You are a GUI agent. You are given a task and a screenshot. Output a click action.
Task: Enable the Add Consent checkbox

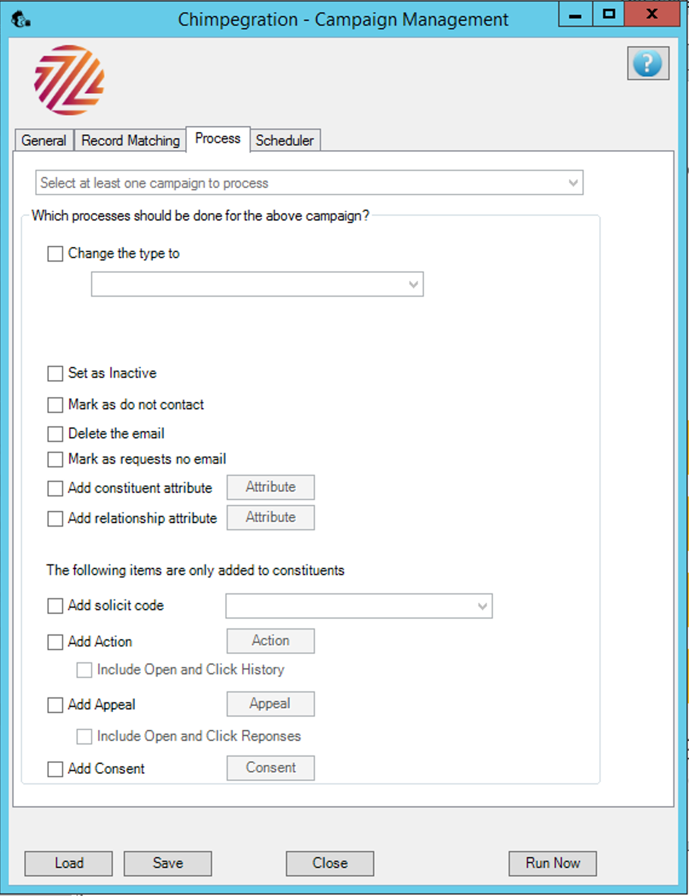[55, 769]
